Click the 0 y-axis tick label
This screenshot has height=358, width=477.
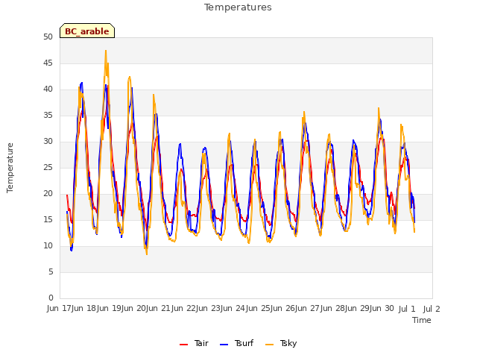(x=51, y=298)
